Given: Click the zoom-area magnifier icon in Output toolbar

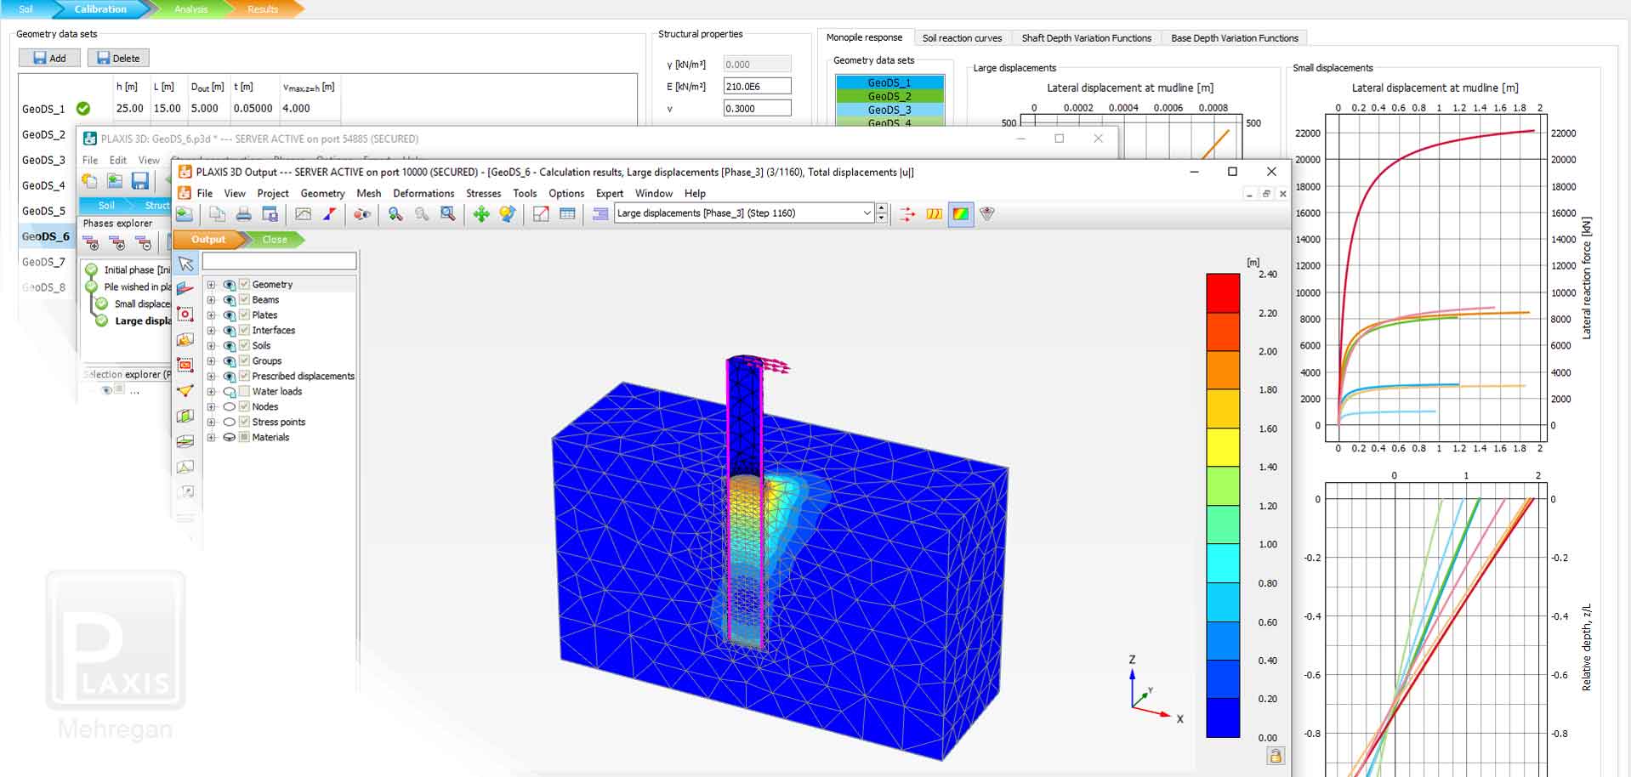Looking at the screenshot, I should tap(447, 214).
